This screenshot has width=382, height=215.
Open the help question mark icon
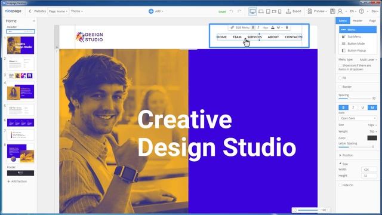pyautogui.click(x=362, y=11)
